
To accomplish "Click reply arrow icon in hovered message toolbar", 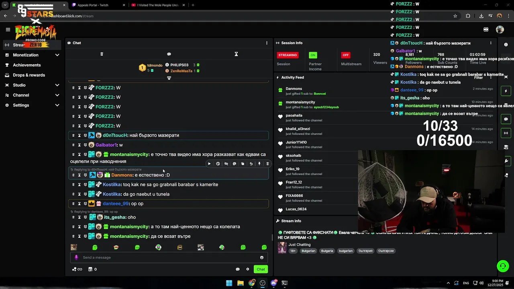I will coord(251,164).
